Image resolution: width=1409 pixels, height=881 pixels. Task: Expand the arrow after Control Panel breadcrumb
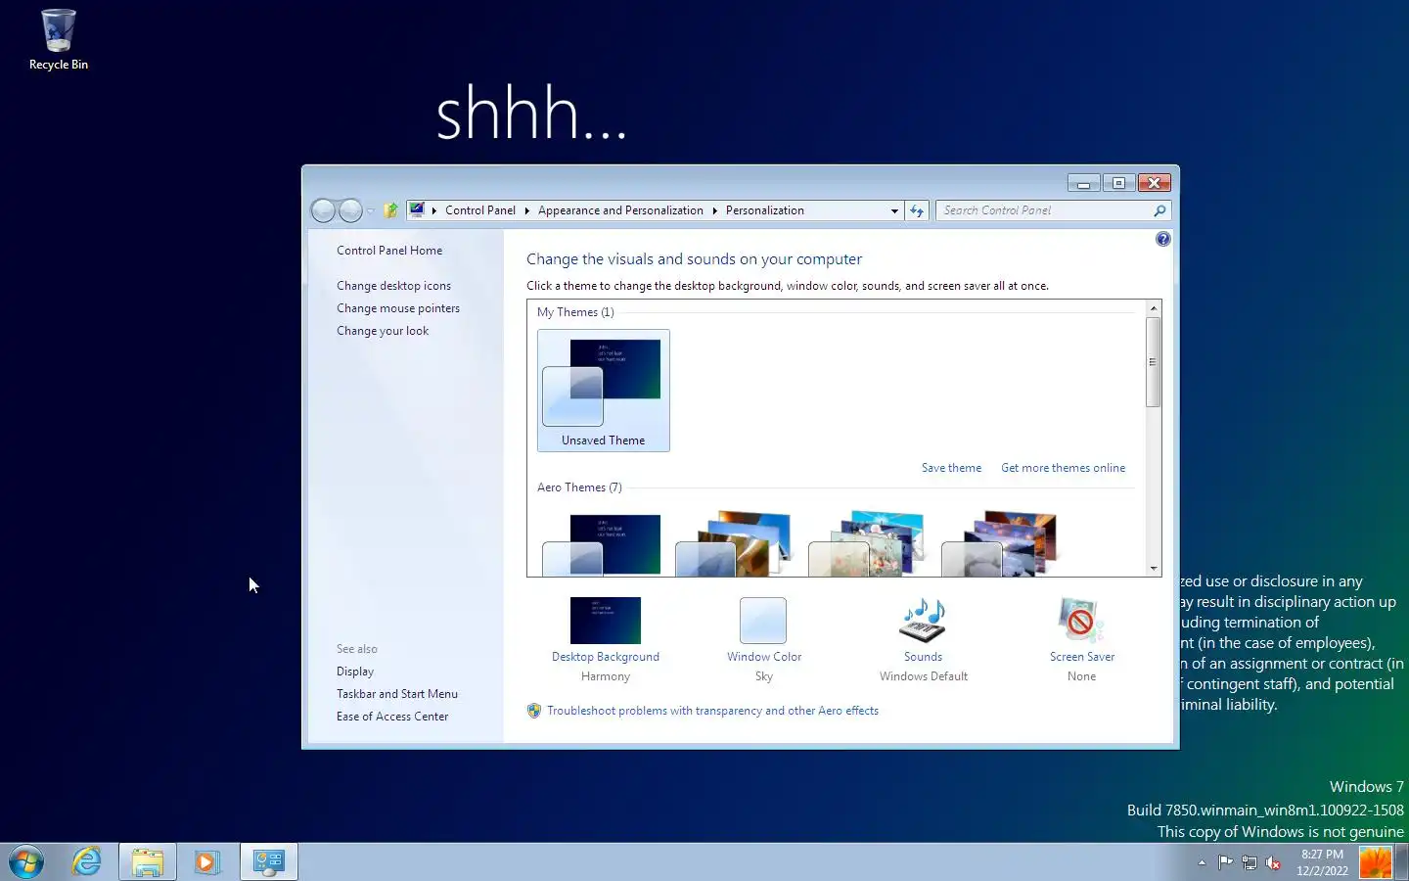(526, 210)
